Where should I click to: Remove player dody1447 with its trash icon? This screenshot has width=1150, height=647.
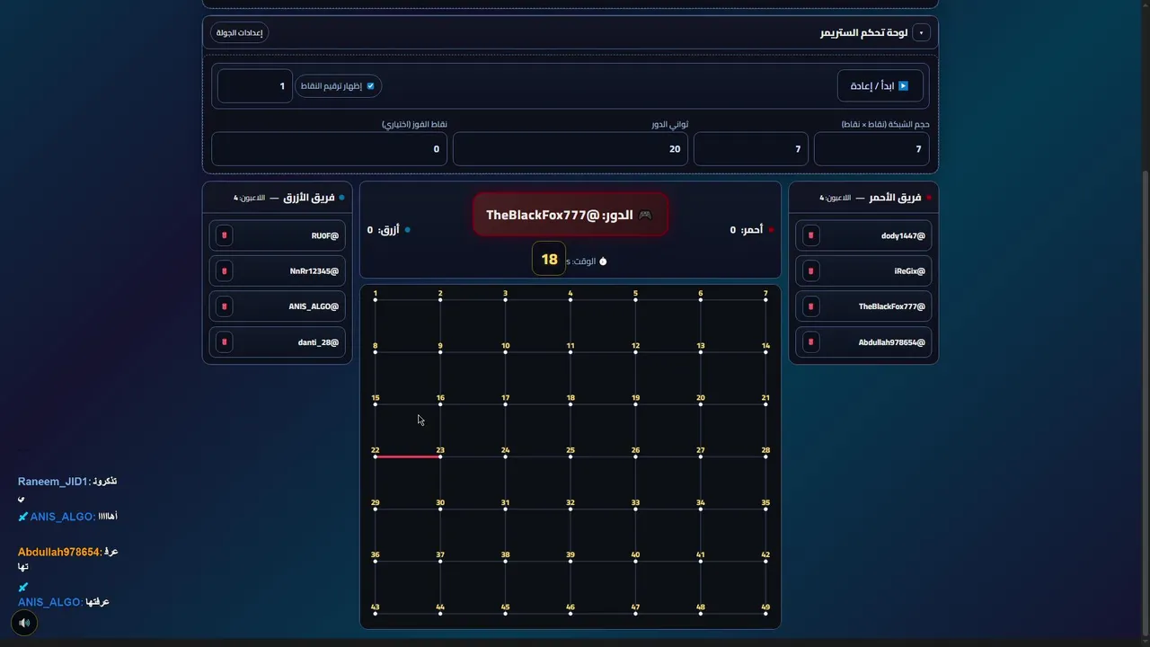[811, 235]
